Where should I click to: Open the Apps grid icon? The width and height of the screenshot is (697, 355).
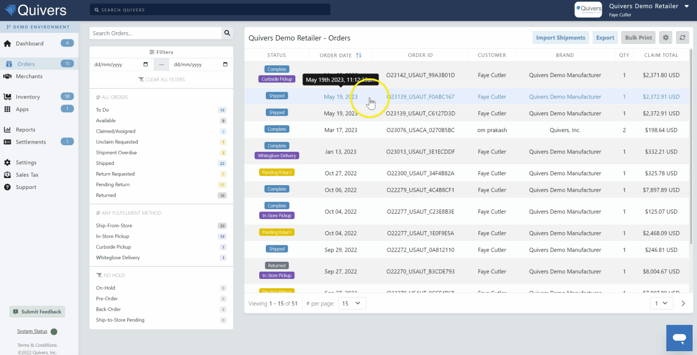click(8, 109)
